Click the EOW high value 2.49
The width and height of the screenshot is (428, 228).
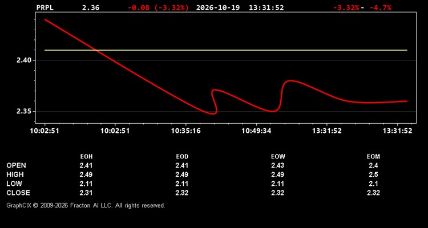tap(277, 174)
